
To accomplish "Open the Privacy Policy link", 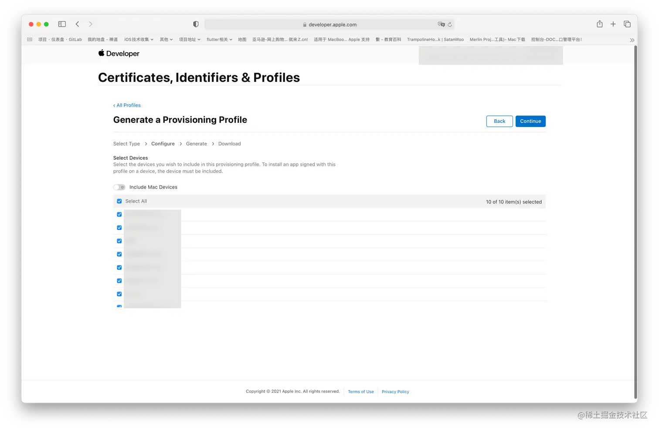I will 395,392.
